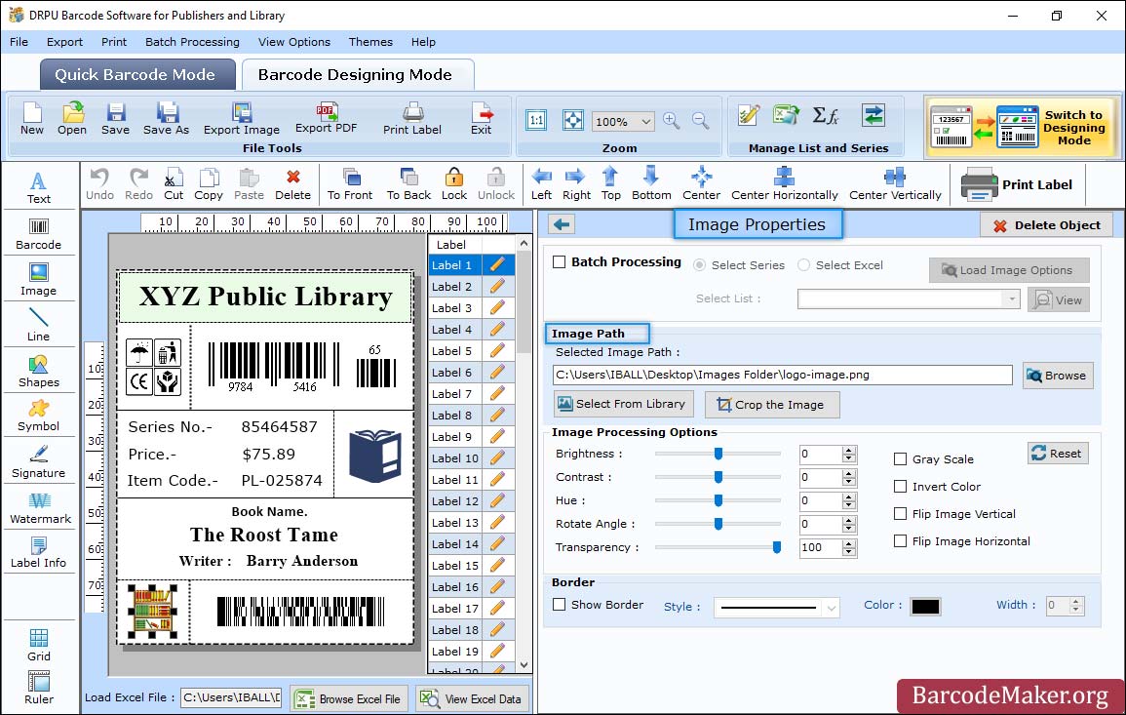Enable the Show Border checkbox

point(560,605)
